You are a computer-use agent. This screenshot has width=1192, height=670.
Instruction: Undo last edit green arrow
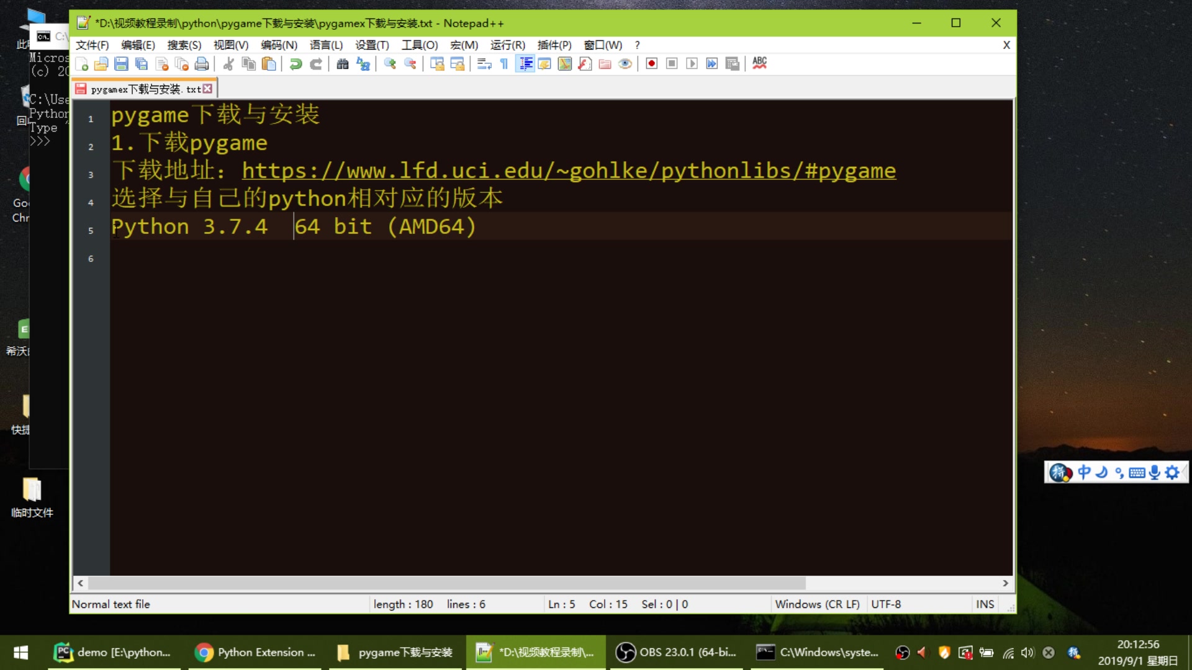(x=296, y=64)
